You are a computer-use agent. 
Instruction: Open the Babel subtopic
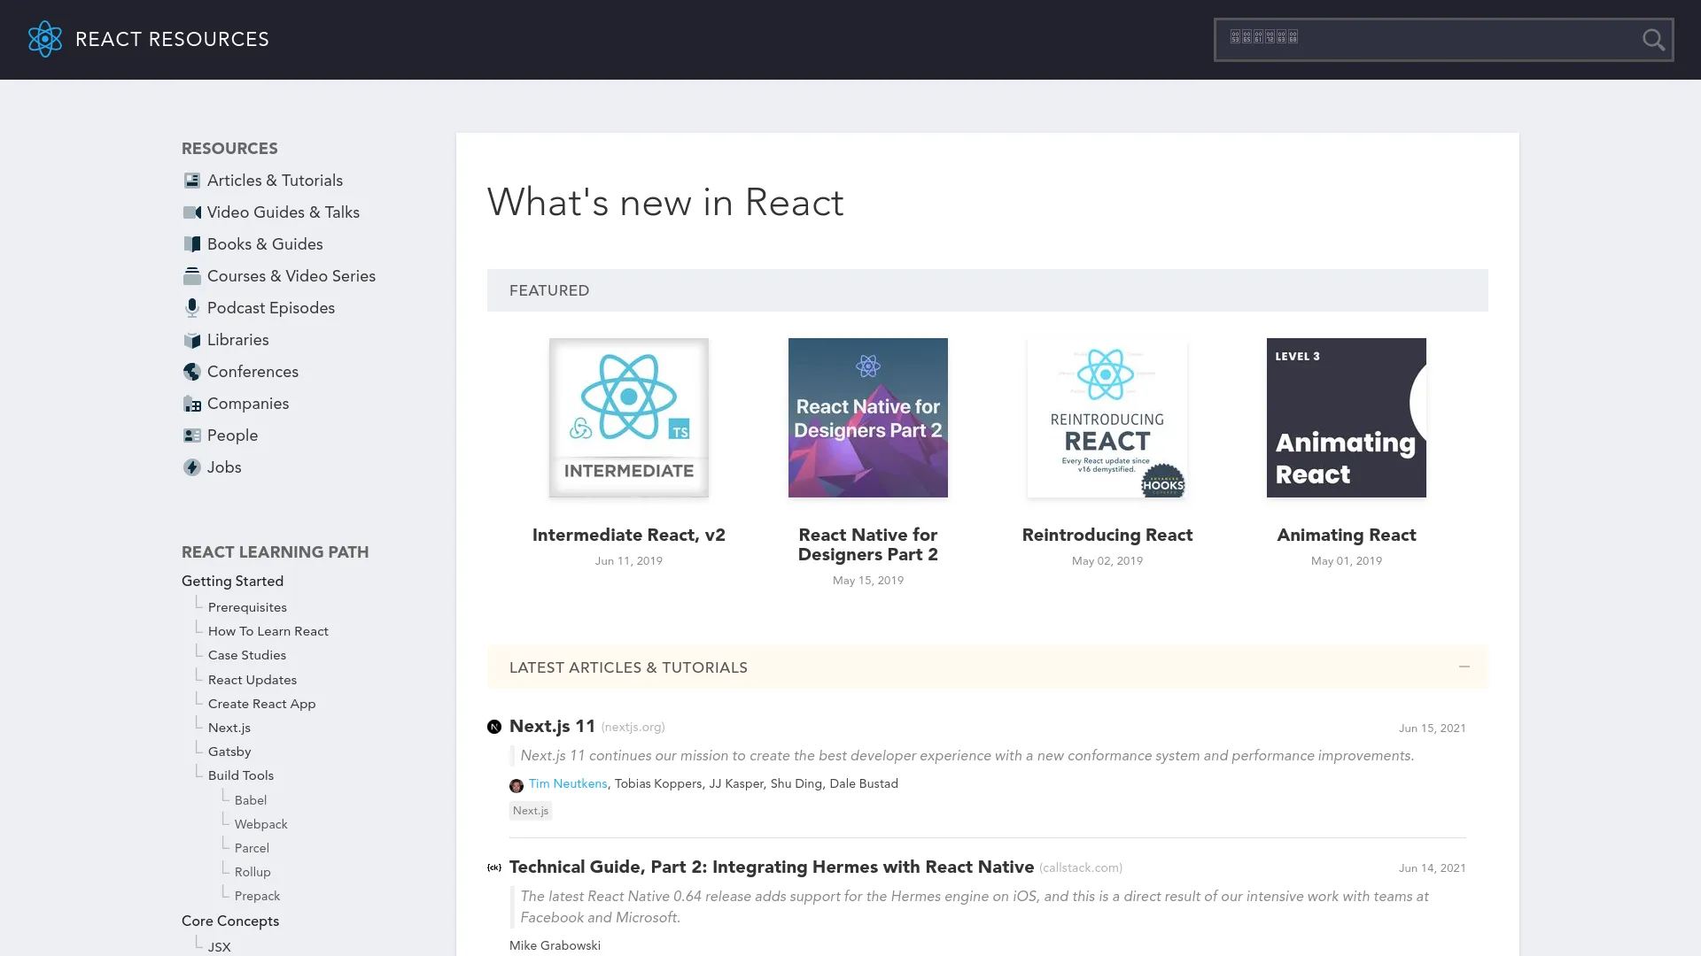click(x=251, y=801)
